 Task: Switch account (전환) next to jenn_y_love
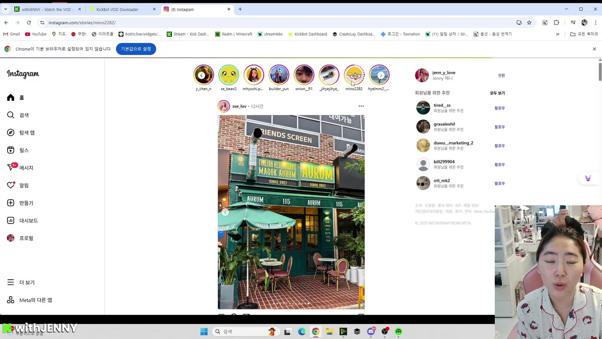point(501,75)
